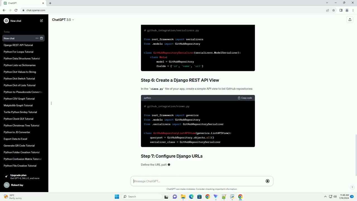Screen dimensions: 357x201
Task: Stop generating with the stop button
Action: [x=267, y=181]
